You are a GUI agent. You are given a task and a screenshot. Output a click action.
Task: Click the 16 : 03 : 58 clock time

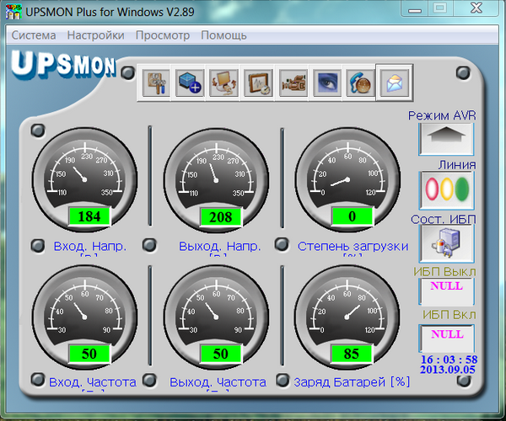(x=449, y=360)
